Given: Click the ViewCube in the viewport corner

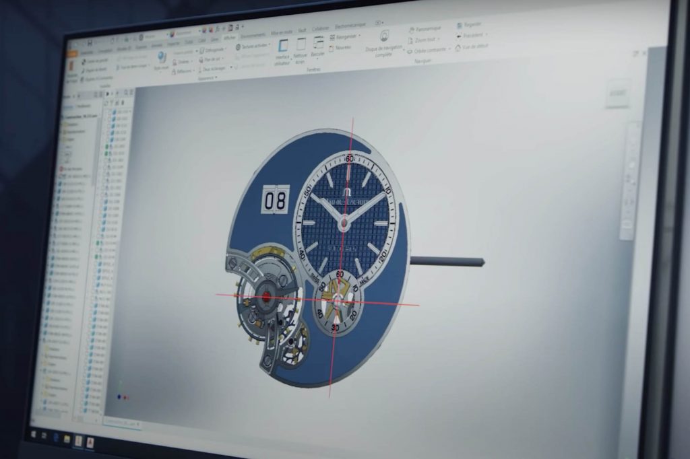Looking at the screenshot, I should pyautogui.click(x=618, y=93).
